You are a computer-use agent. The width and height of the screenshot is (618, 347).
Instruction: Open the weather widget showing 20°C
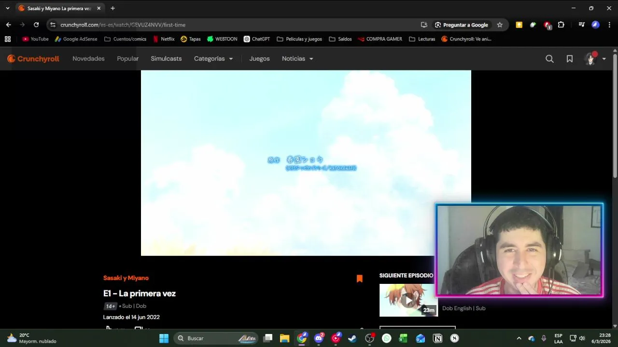[32, 338]
